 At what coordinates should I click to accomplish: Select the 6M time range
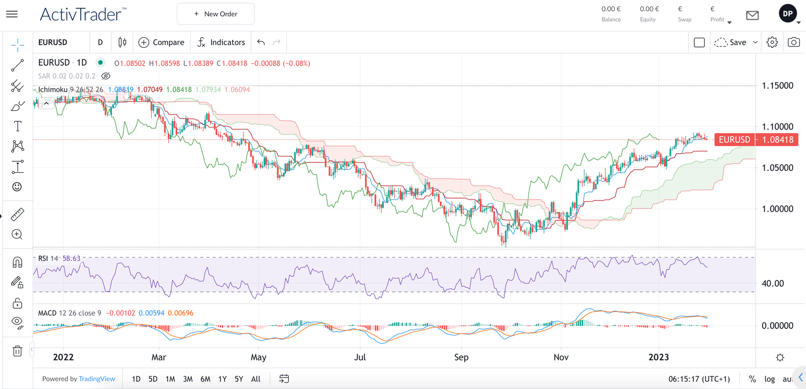[205, 379]
